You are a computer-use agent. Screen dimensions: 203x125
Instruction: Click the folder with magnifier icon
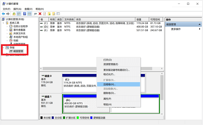tap(54, 14)
